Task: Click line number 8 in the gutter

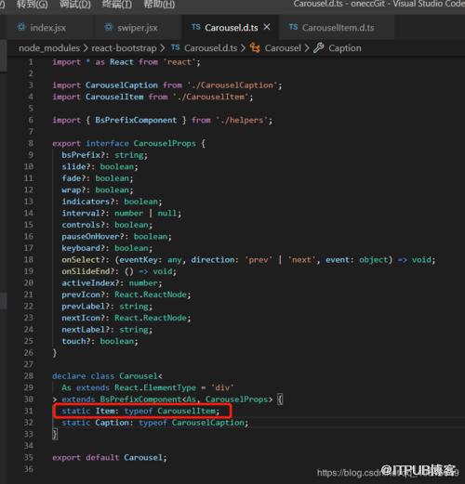Action: pyautogui.click(x=31, y=143)
